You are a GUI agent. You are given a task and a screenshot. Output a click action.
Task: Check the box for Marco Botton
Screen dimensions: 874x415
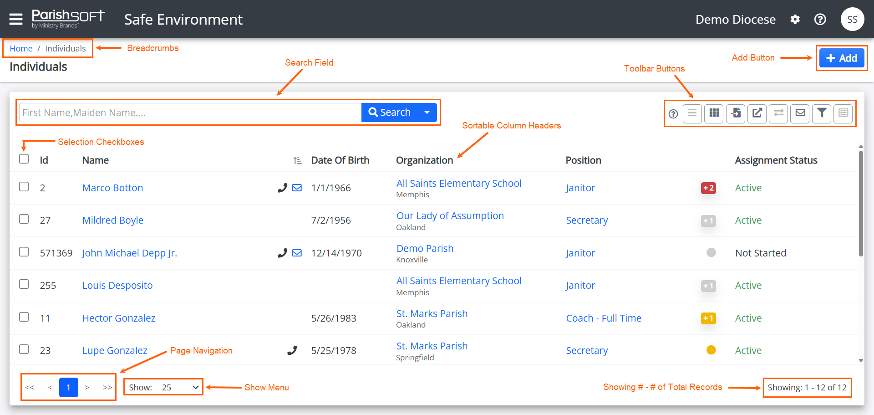tap(24, 187)
